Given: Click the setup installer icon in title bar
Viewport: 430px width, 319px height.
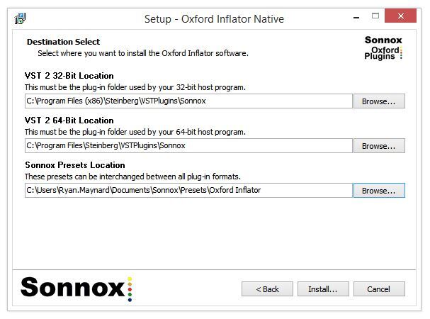Looking at the screenshot, I should click(x=20, y=18).
